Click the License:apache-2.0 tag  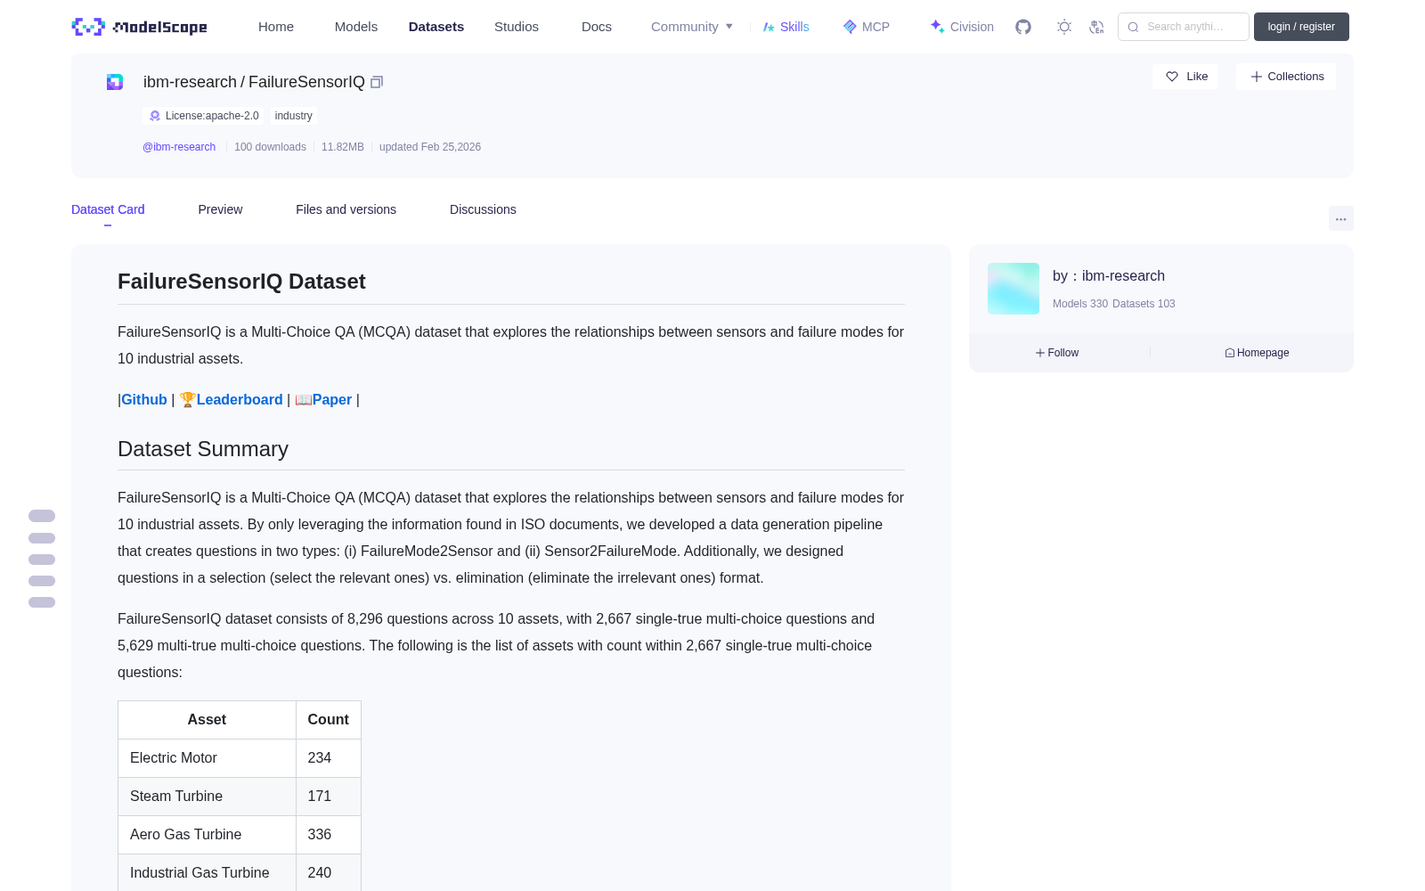(x=204, y=116)
